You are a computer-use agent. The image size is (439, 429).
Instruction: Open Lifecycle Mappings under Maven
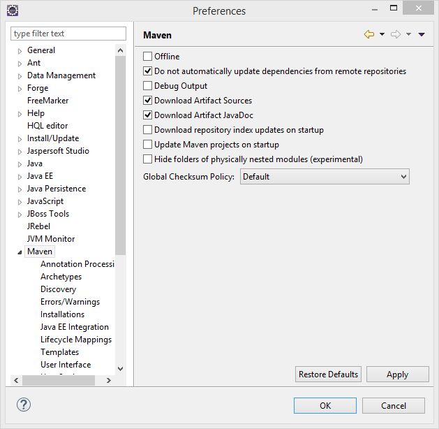[76, 340]
